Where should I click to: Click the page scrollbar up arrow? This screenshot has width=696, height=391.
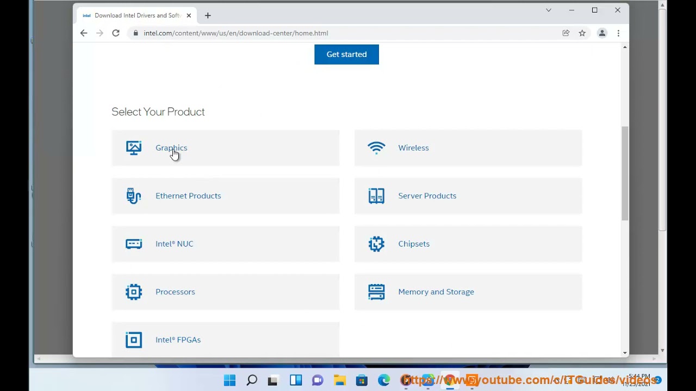[625, 47]
